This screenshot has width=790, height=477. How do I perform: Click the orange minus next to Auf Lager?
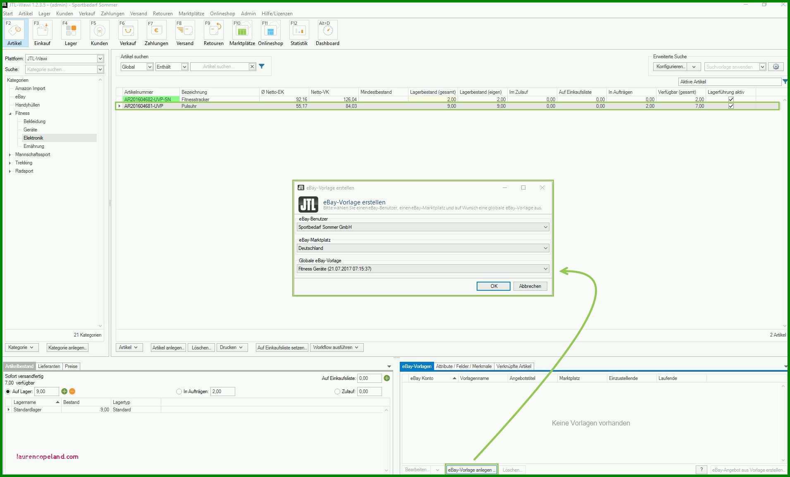click(x=72, y=391)
